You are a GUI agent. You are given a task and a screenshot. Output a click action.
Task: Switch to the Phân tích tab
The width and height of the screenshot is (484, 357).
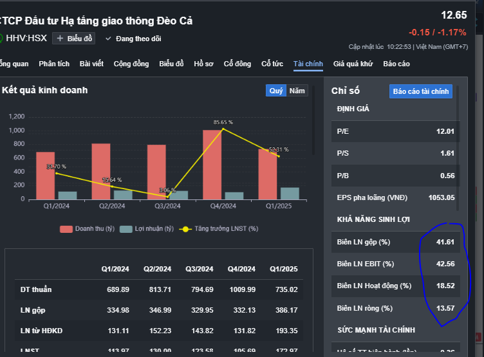tap(54, 64)
